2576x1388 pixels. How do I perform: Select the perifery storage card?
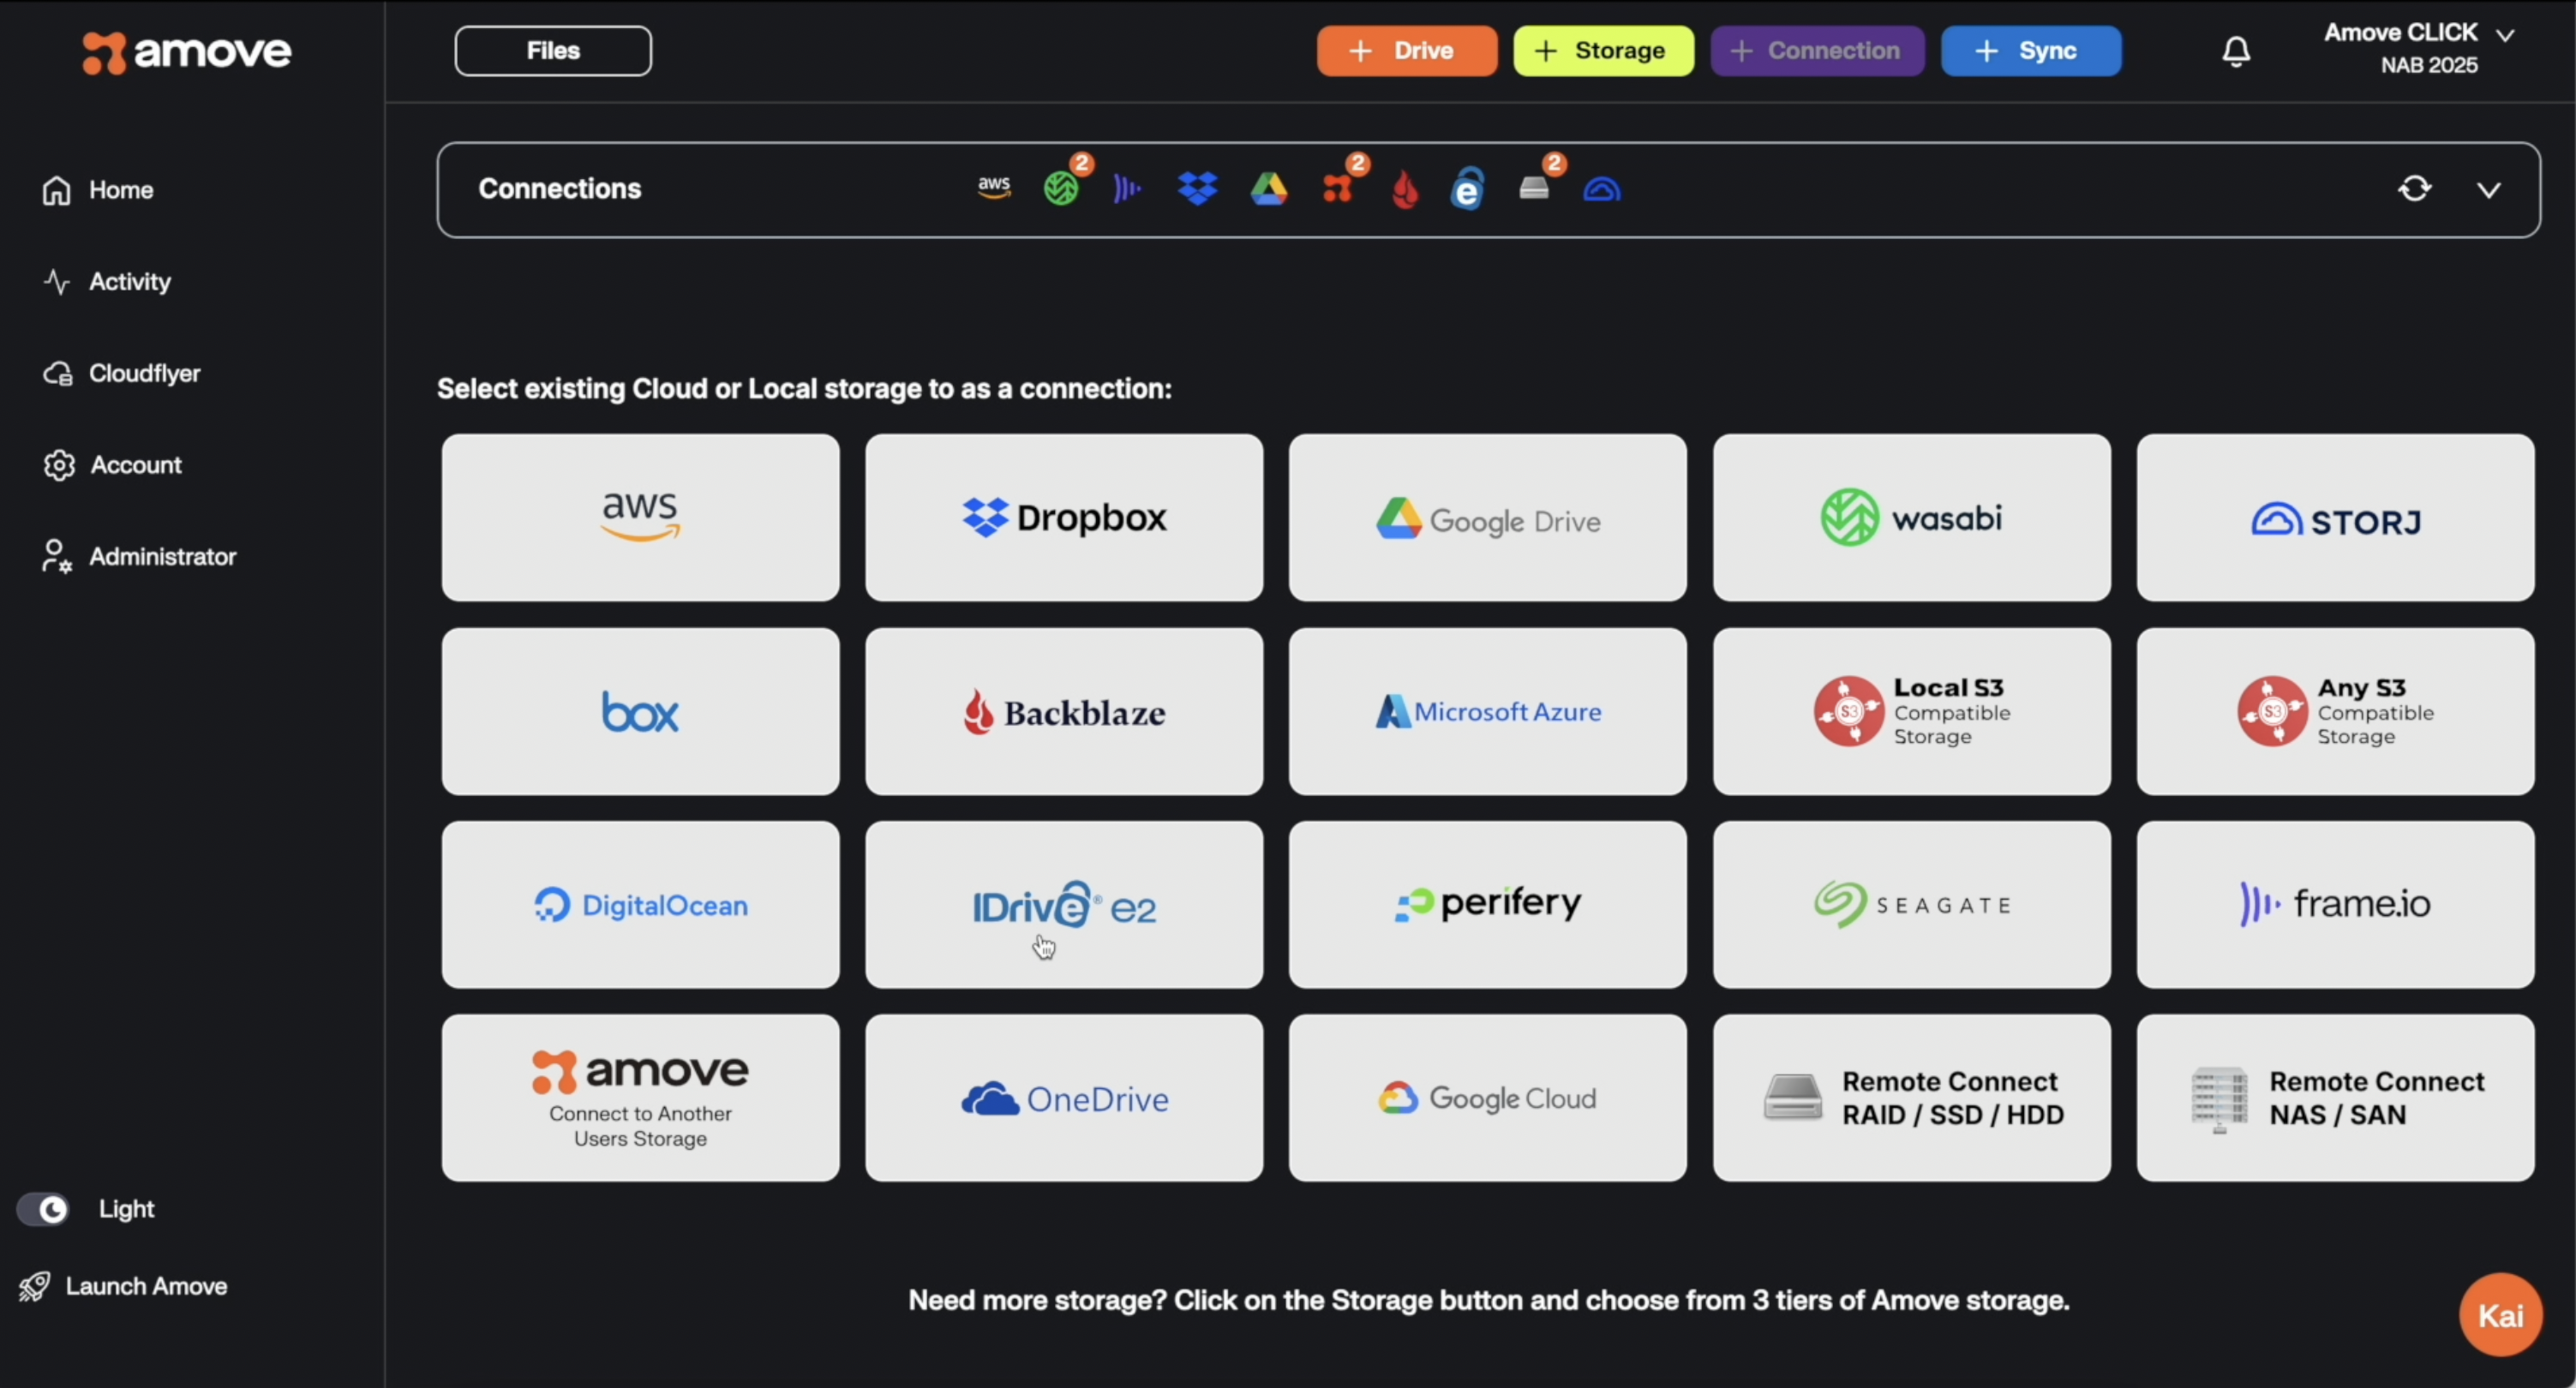pyautogui.click(x=1487, y=905)
